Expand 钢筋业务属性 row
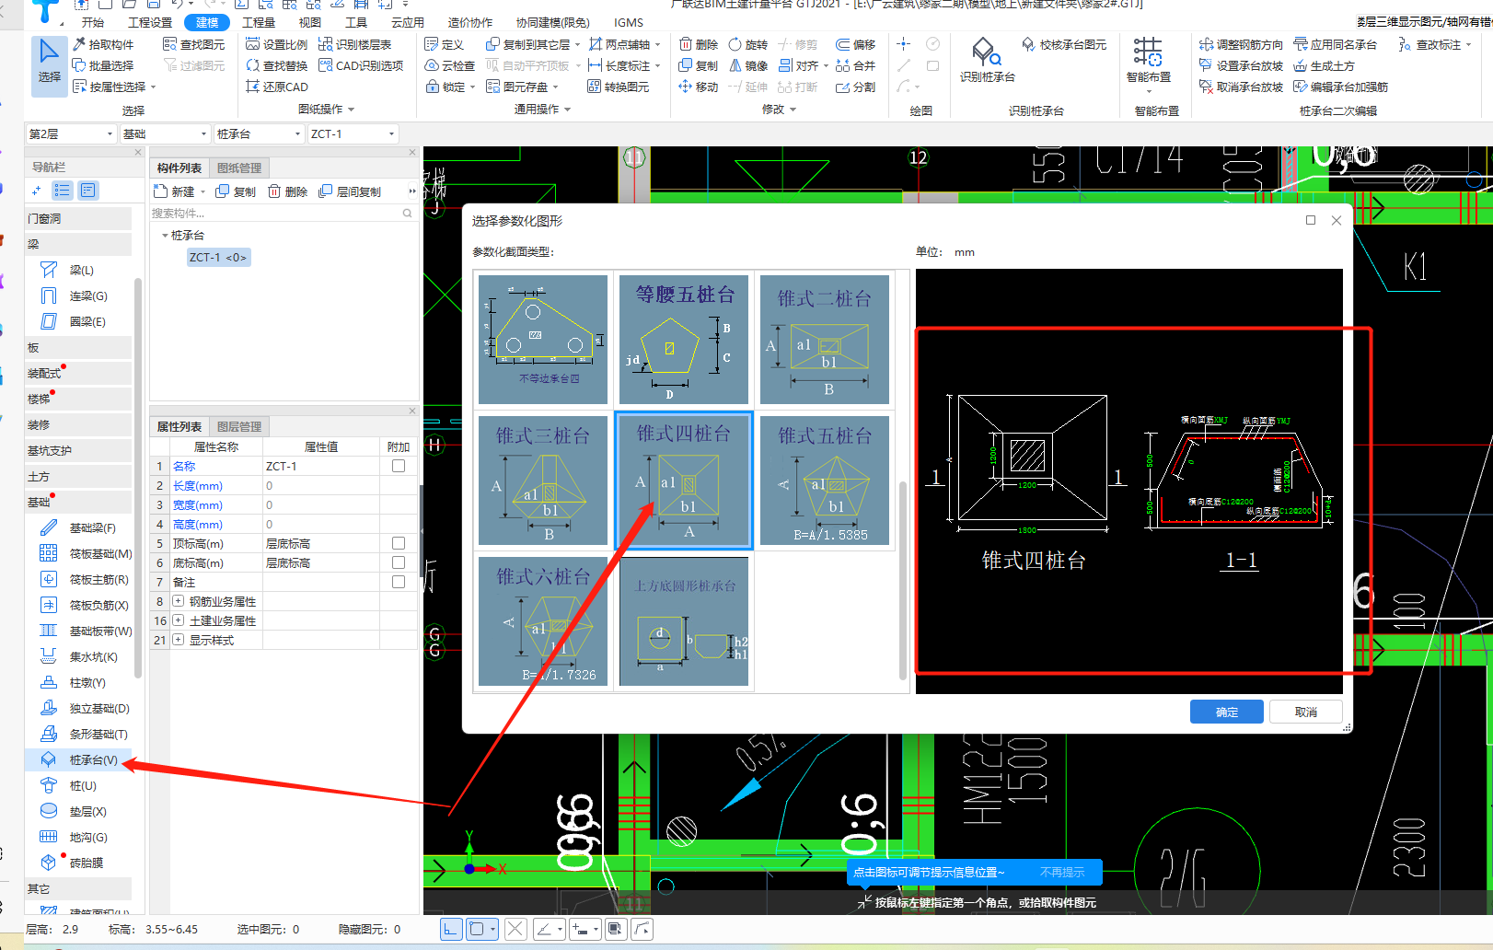 (179, 601)
